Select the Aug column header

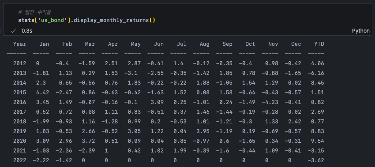[204, 44]
